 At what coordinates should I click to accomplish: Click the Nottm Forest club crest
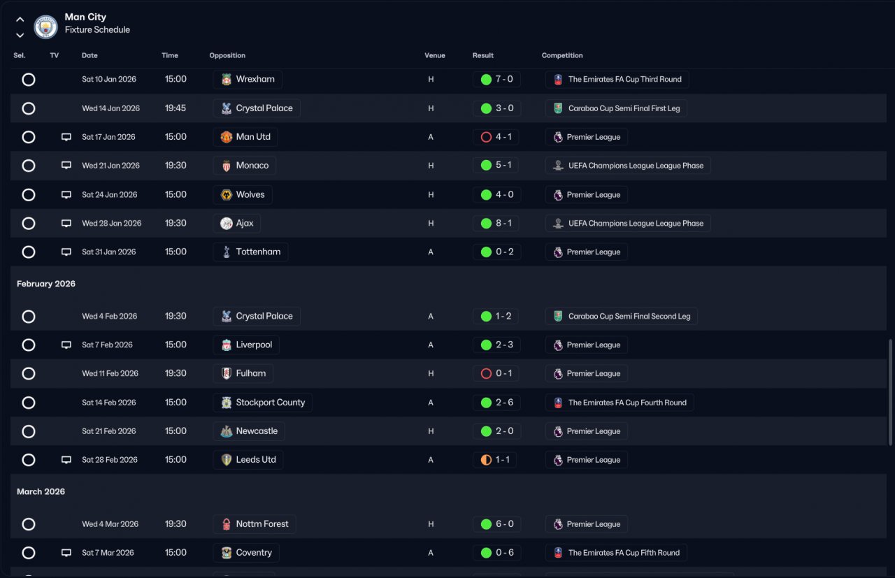point(226,524)
